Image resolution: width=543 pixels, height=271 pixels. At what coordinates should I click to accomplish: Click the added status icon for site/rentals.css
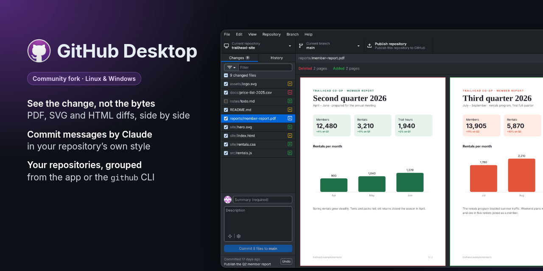point(290,144)
